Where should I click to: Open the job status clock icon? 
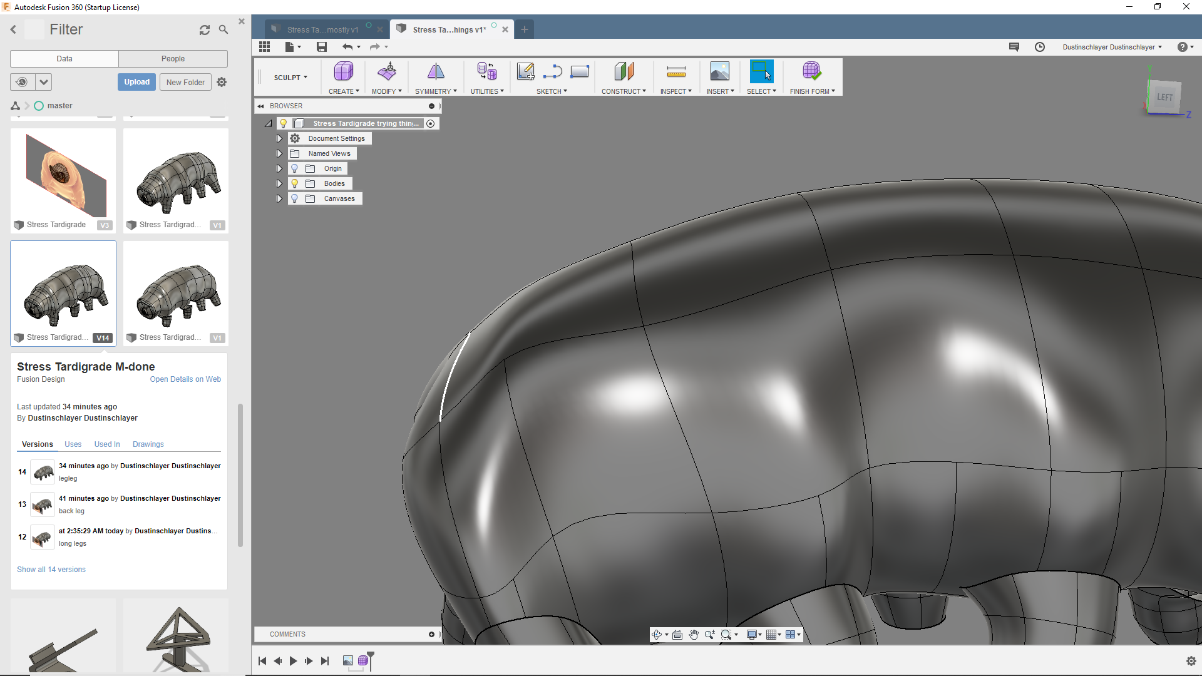click(1040, 47)
